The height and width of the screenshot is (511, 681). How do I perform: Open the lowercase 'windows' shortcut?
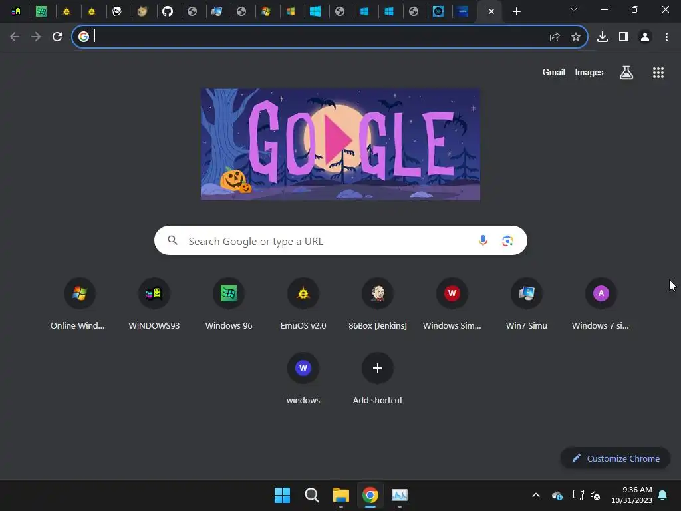click(x=303, y=379)
